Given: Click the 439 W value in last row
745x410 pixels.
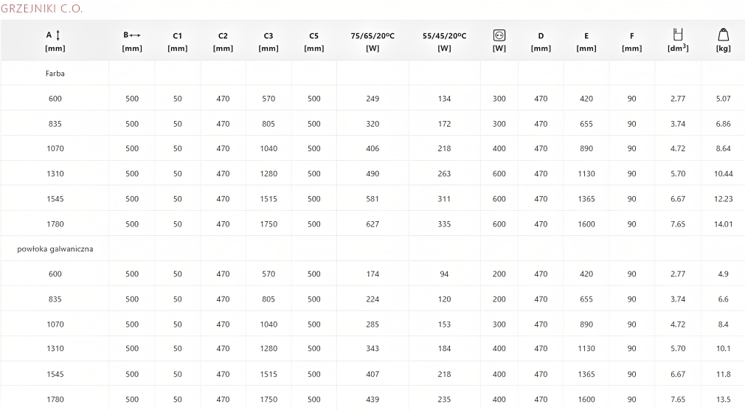Looking at the screenshot, I should pos(372,400).
